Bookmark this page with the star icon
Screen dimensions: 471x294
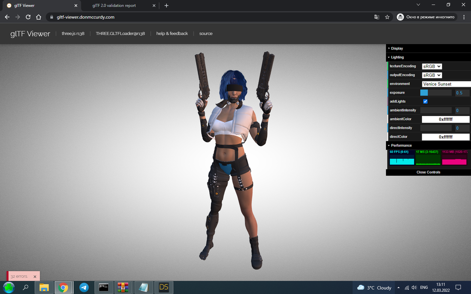387,17
